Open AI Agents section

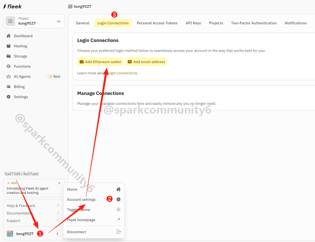22,76
